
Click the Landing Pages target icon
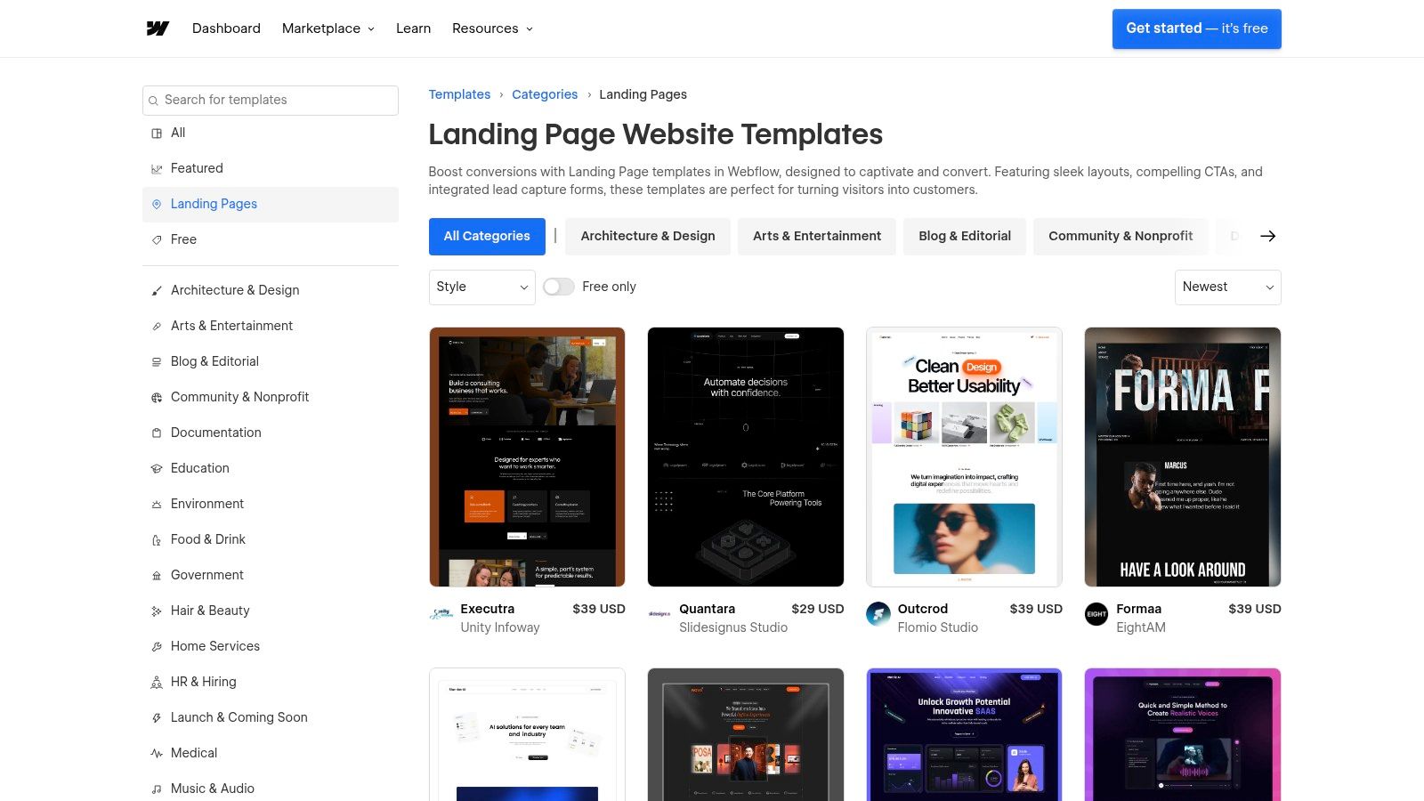coord(157,204)
